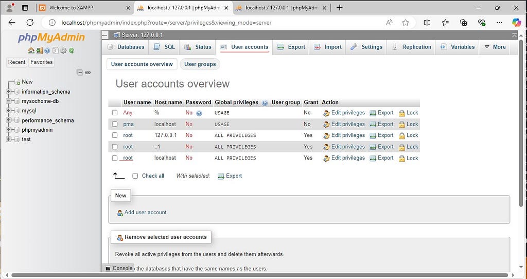Screen dimensions: 527x279
Task: Open the Import tab
Action: [328, 47]
